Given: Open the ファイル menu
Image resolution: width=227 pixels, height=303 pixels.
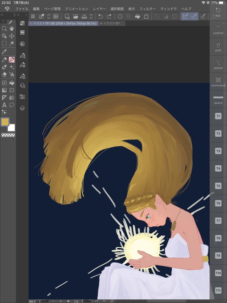Looking at the screenshot, I should (22, 9).
